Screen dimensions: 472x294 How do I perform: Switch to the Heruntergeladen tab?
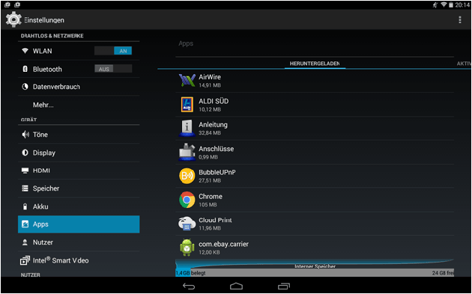coord(315,64)
